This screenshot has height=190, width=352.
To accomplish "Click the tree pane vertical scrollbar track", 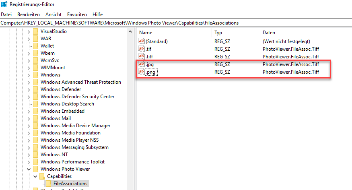I will click(x=130, y=112).
